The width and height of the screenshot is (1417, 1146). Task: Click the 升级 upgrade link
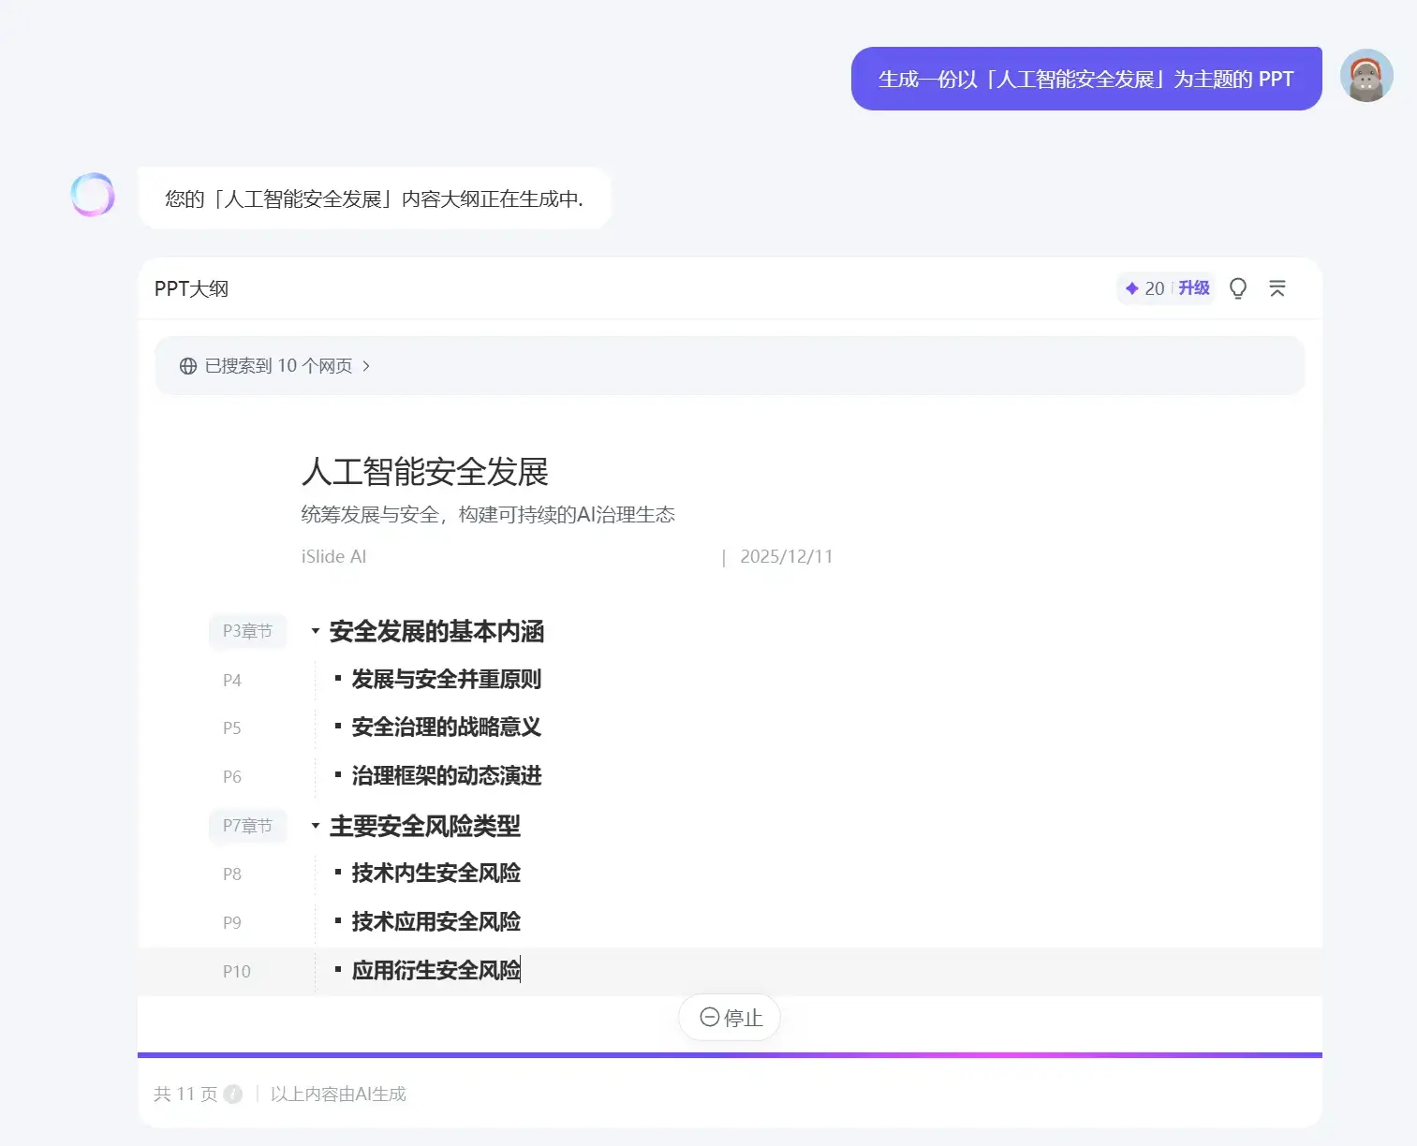point(1193,288)
